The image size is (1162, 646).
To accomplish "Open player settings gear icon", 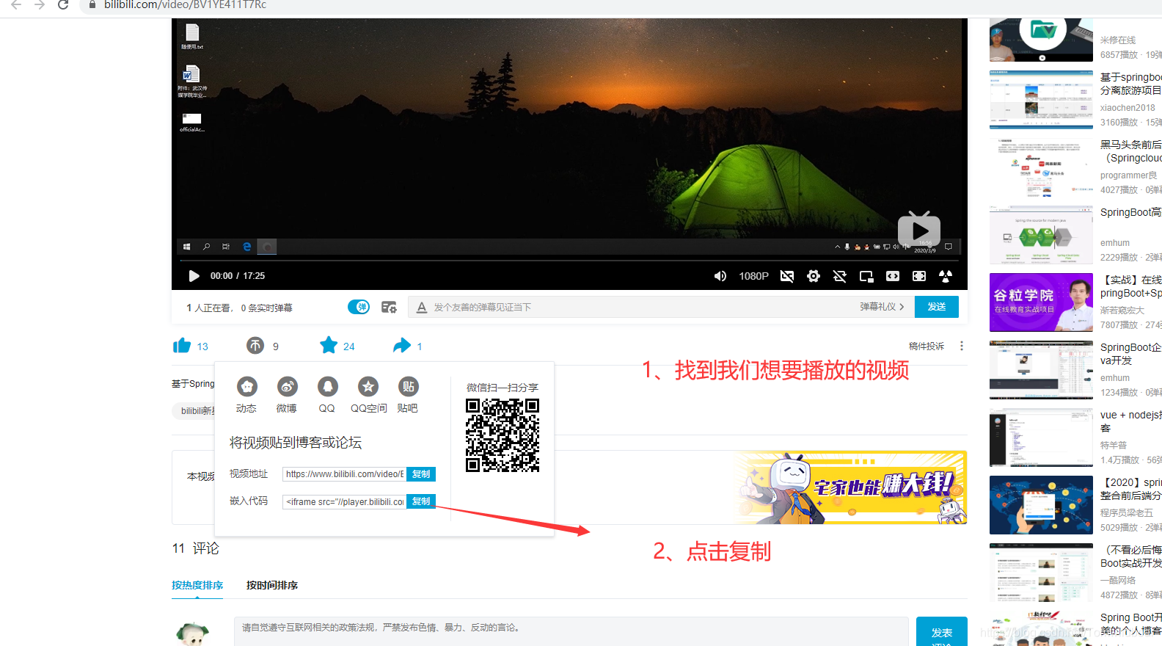I will pyautogui.click(x=814, y=276).
